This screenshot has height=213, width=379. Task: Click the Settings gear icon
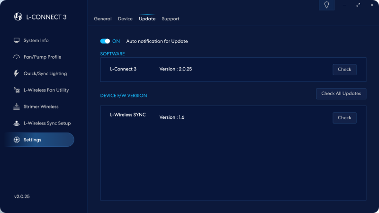point(17,140)
